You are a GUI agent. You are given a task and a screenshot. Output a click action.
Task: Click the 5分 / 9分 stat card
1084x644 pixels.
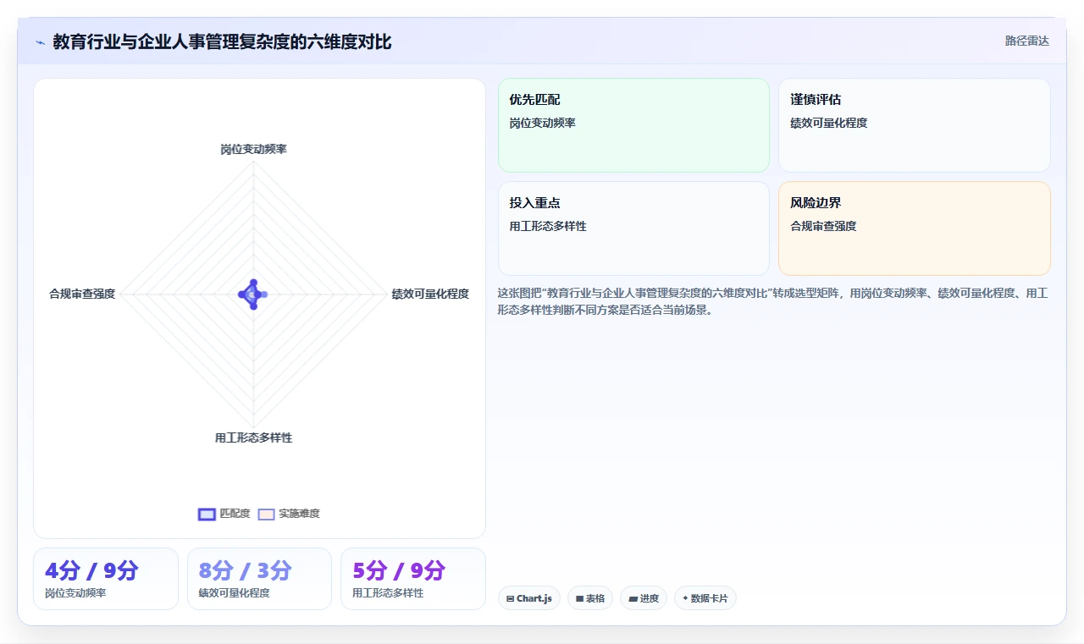[x=413, y=579]
